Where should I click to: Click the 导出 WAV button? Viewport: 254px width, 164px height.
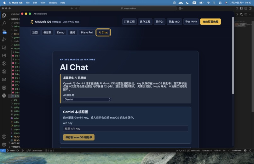click(x=191, y=22)
